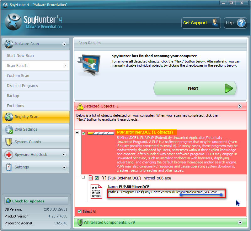
Task: Expand the Whitelisted Components panel
Action: [x=240, y=223]
